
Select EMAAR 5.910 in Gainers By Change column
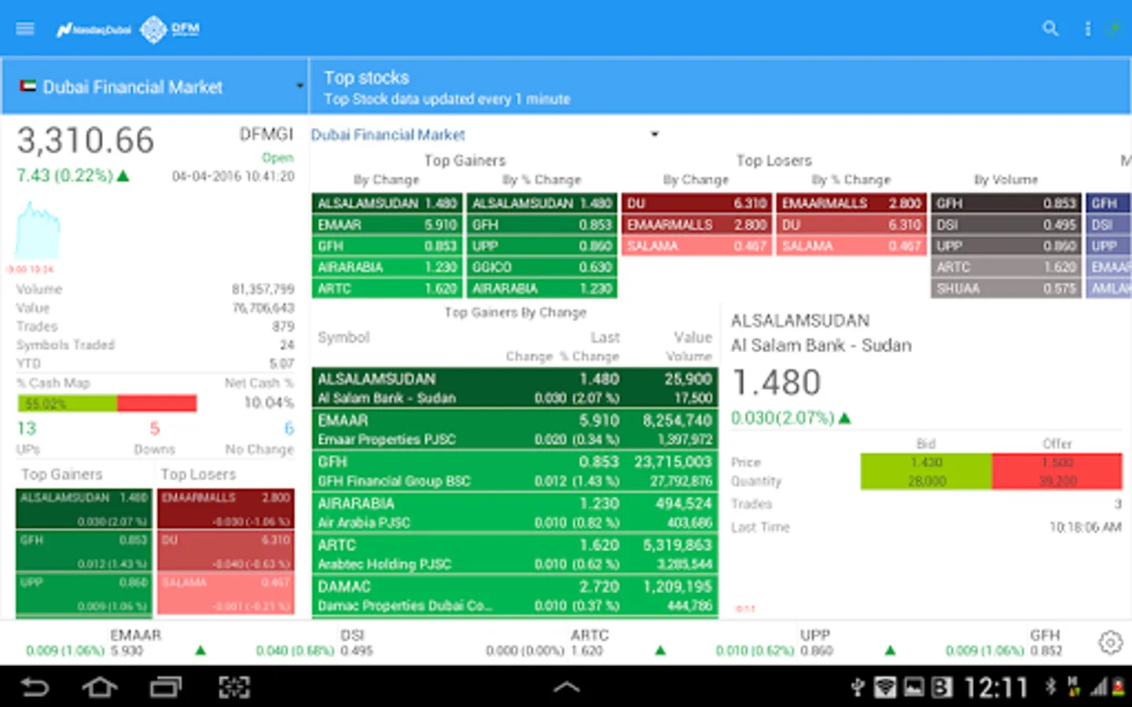coord(387,225)
